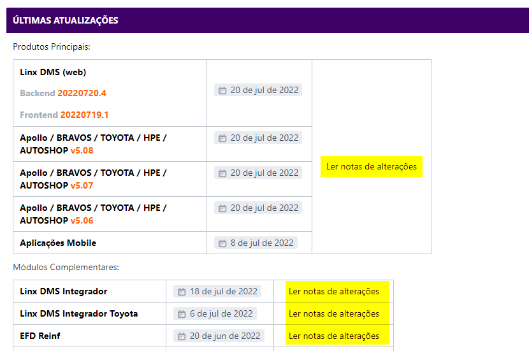Screen dimensions: 529x351
Task: Open Ler notas de alterações for the Linx DMS Integrador row, dated 18 de jul
Action: pos(334,291)
